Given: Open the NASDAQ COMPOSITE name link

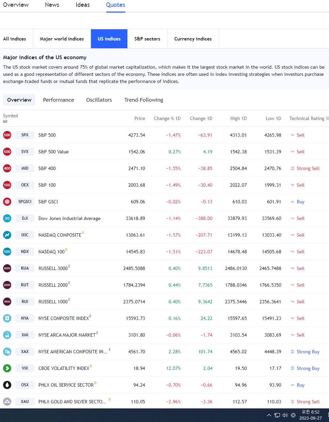Looking at the screenshot, I should point(60,235).
